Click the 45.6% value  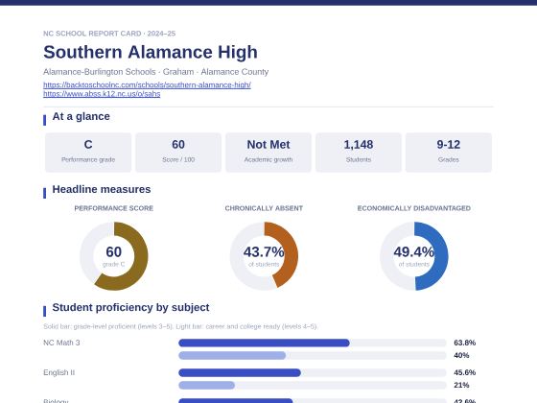(465, 372)
